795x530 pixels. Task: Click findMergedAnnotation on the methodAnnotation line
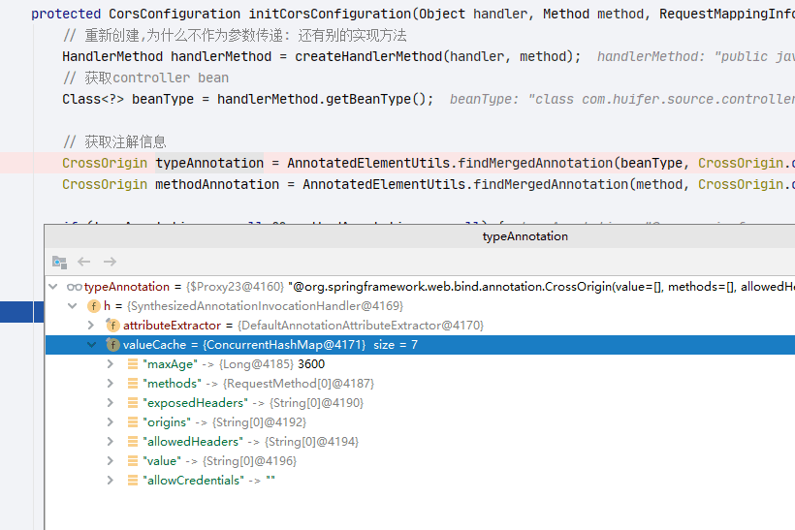[550, 184]
